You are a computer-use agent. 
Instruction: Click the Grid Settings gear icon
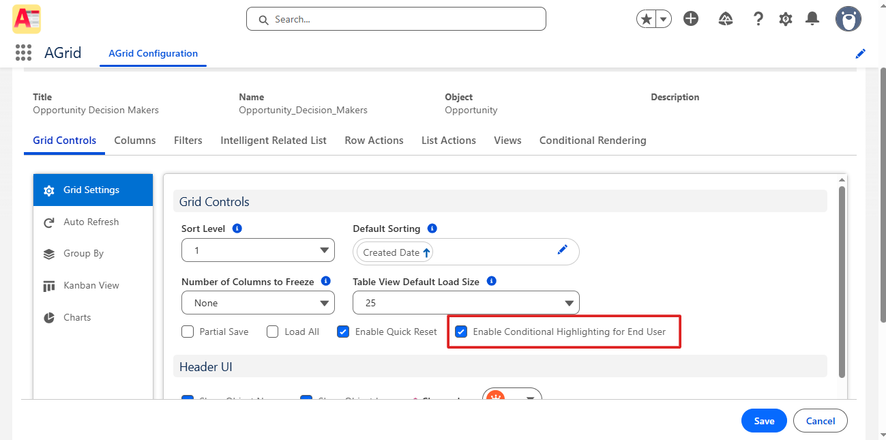[x=49, y=190]
